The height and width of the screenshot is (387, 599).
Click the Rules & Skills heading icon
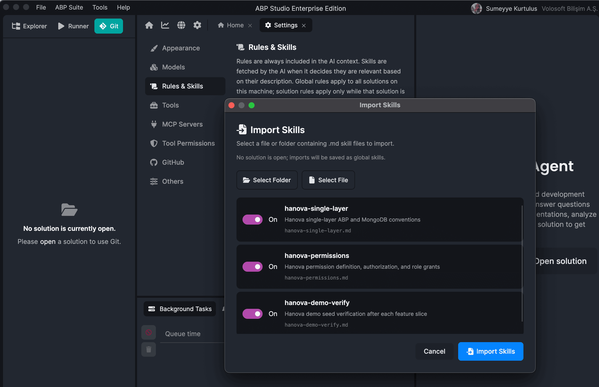(240, 47)
